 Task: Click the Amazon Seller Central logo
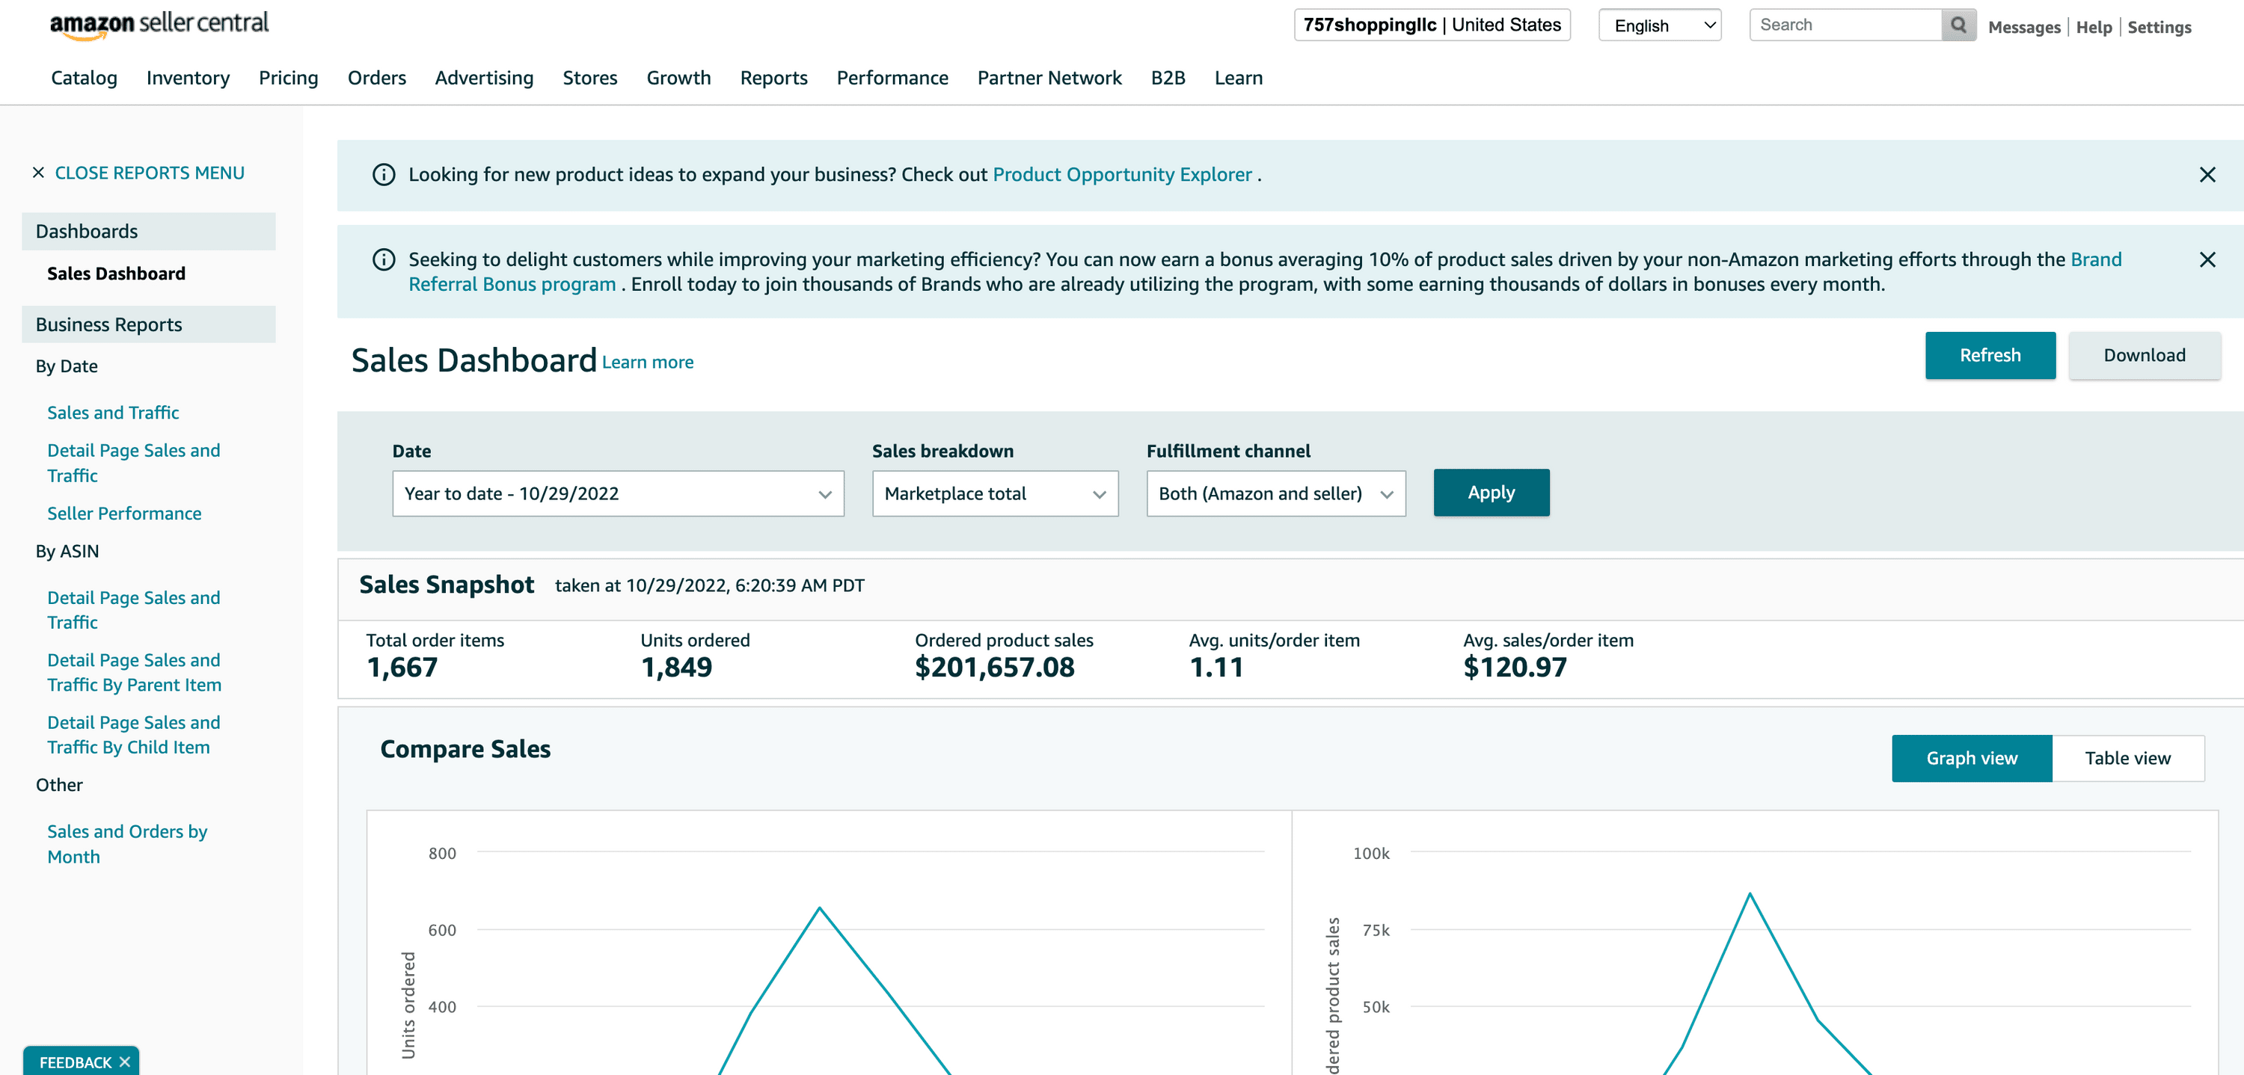click(159, 25)
